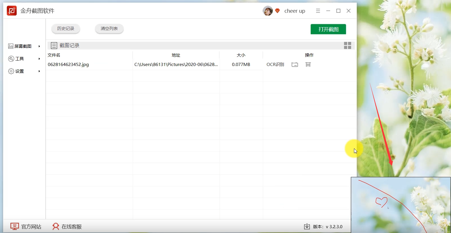This screenshot has height=233, width=451.
Task: Click the 文件名 column header
Action: coord(54,55)
